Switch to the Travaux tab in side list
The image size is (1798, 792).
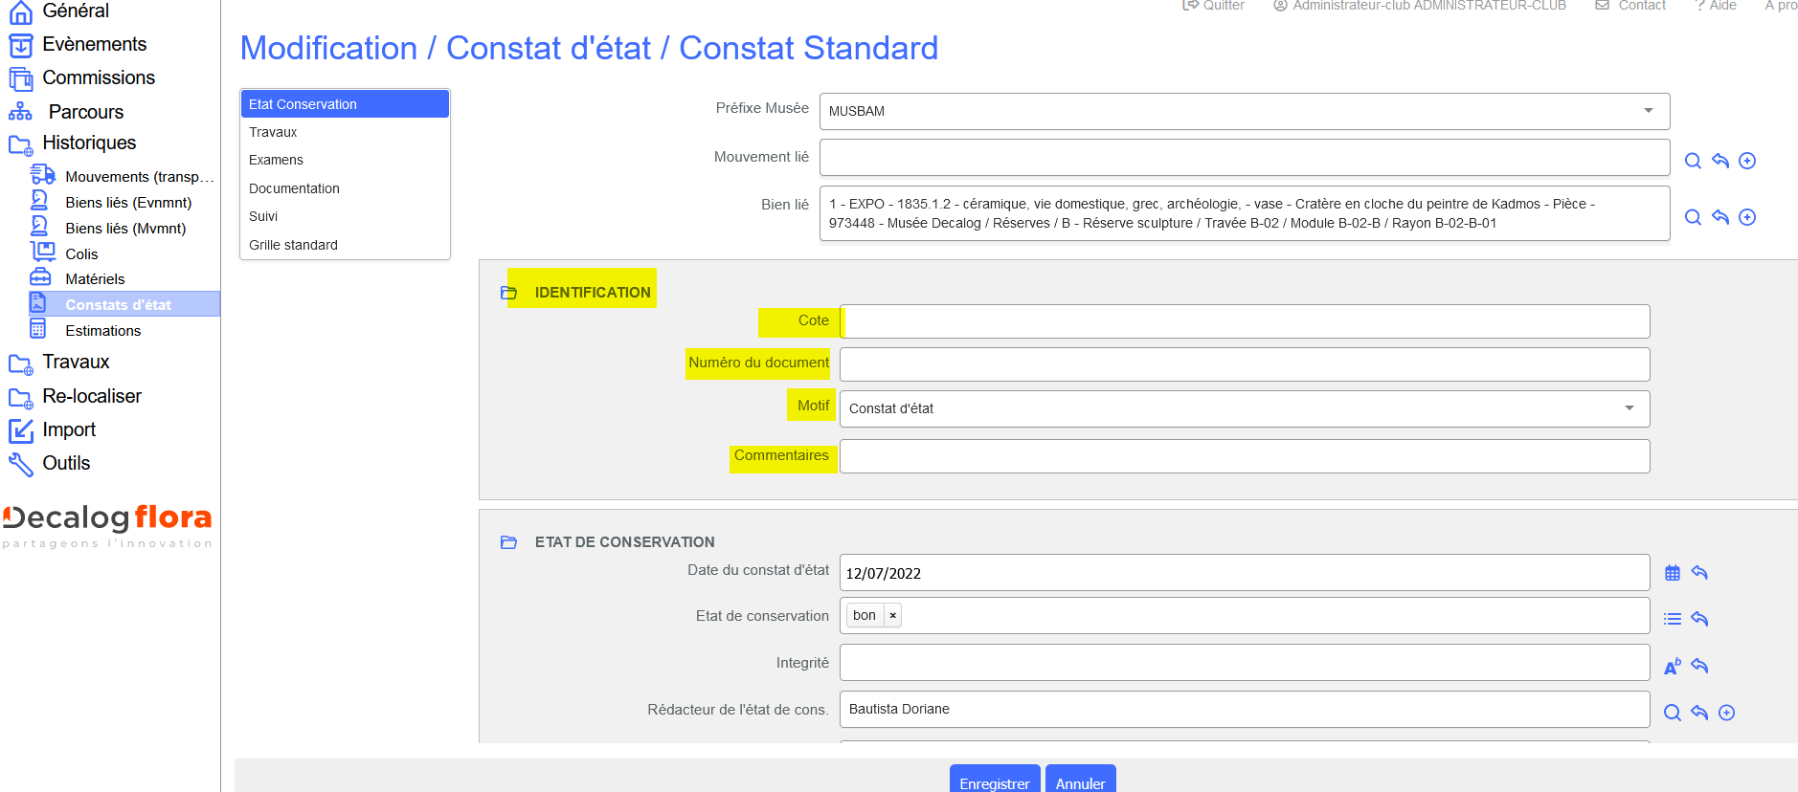[x=273, y=132]
